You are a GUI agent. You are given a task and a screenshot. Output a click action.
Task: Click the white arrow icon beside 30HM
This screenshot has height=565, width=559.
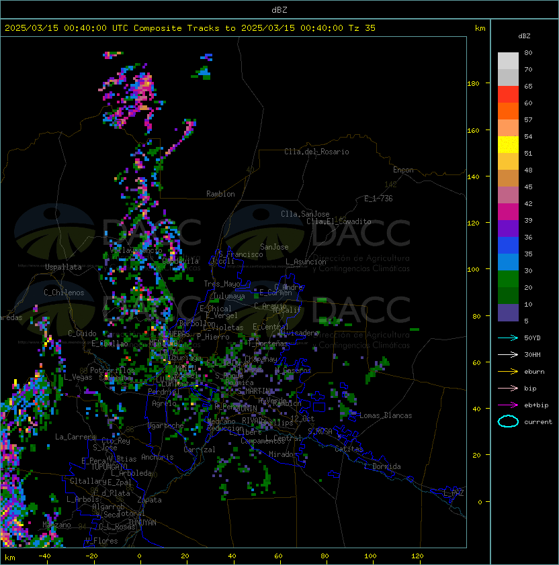508,354
